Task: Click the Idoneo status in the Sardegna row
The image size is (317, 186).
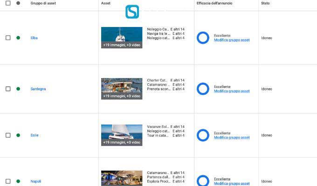Action: click(267, 89)
